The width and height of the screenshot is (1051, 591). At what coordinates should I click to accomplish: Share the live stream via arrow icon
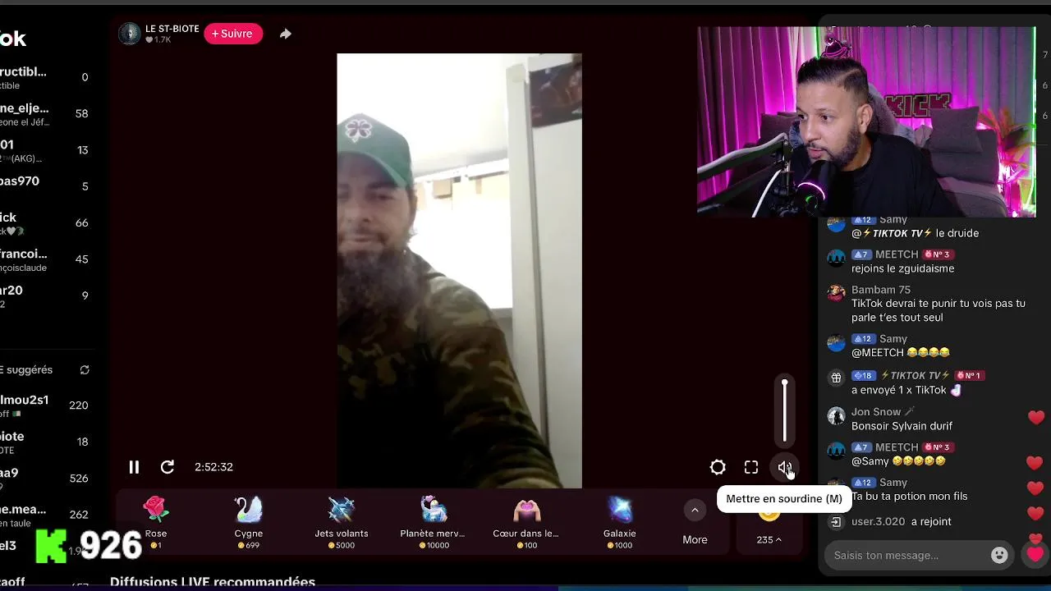coord(285,34)
